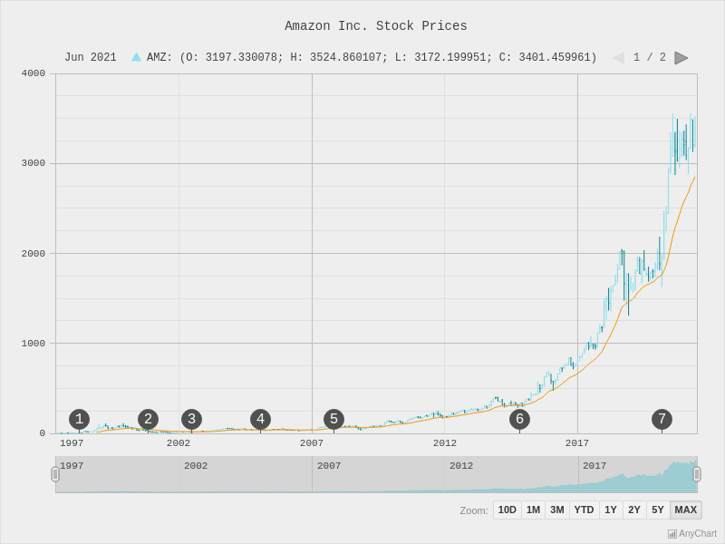
Task: Select the 5Y zoom range
Action: (x=658, y=510)
